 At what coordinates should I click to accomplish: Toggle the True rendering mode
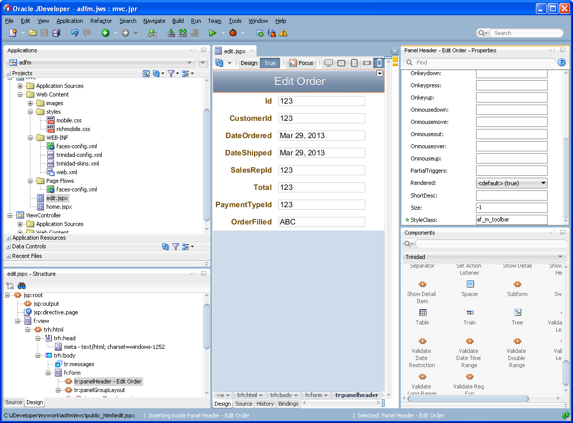coord(270,63)
